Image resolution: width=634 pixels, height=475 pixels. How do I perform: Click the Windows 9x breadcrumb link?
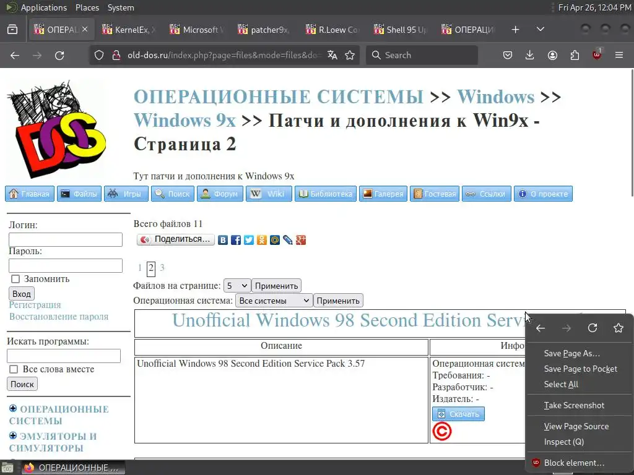(x=185, y=121)
